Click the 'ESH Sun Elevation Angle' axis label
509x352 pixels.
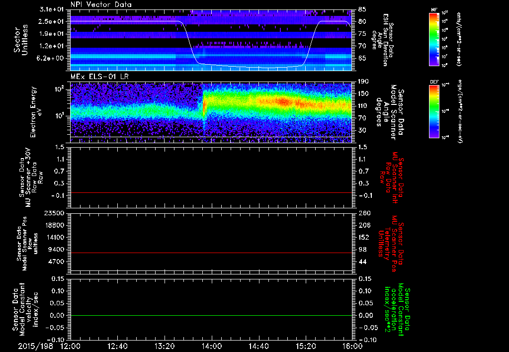click(x=383, y=40)
